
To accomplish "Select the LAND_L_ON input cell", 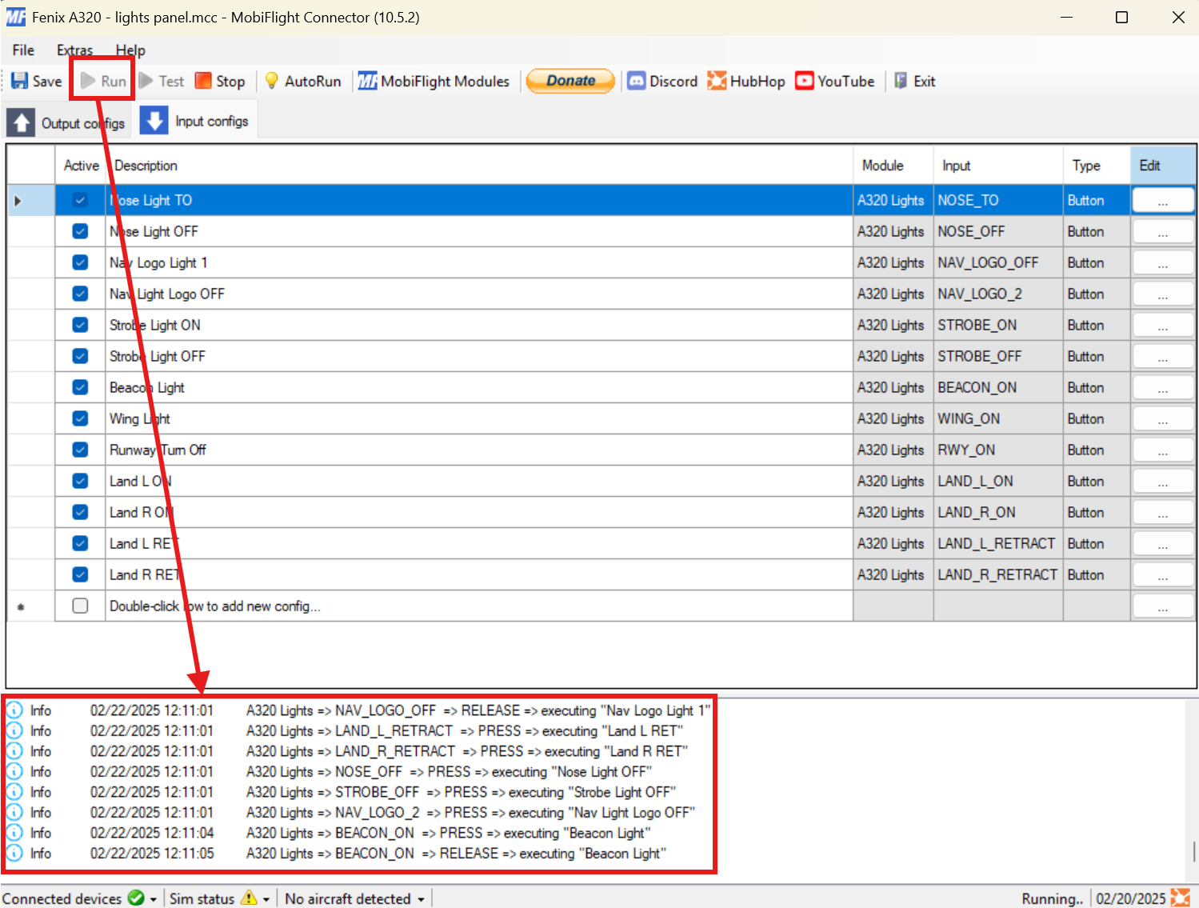I will (998, 481).
